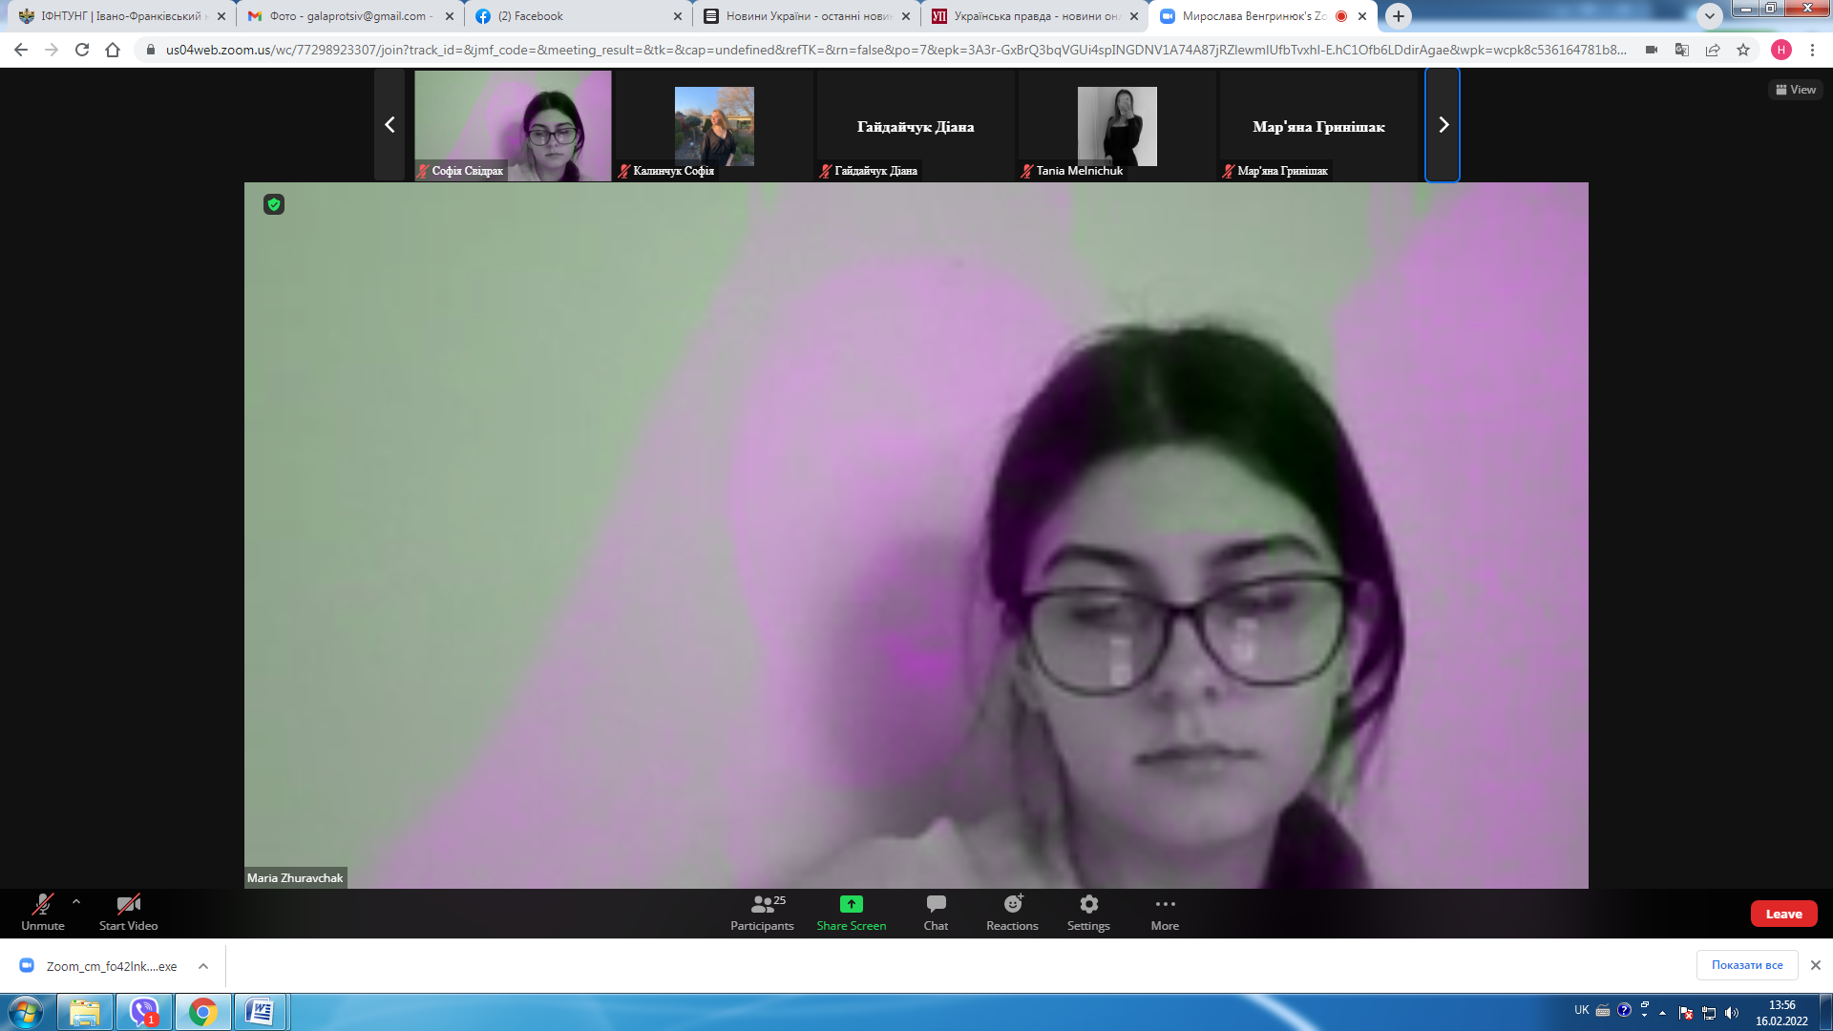This screenshot has width=1833, height=1031.
Task: Toggle the system volume speaker icon
Action: pyautogui.click(x=1732, y=1013)
